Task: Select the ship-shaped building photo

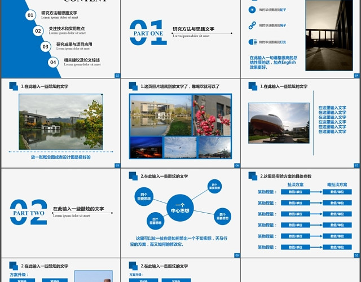Action: (279, 123)
